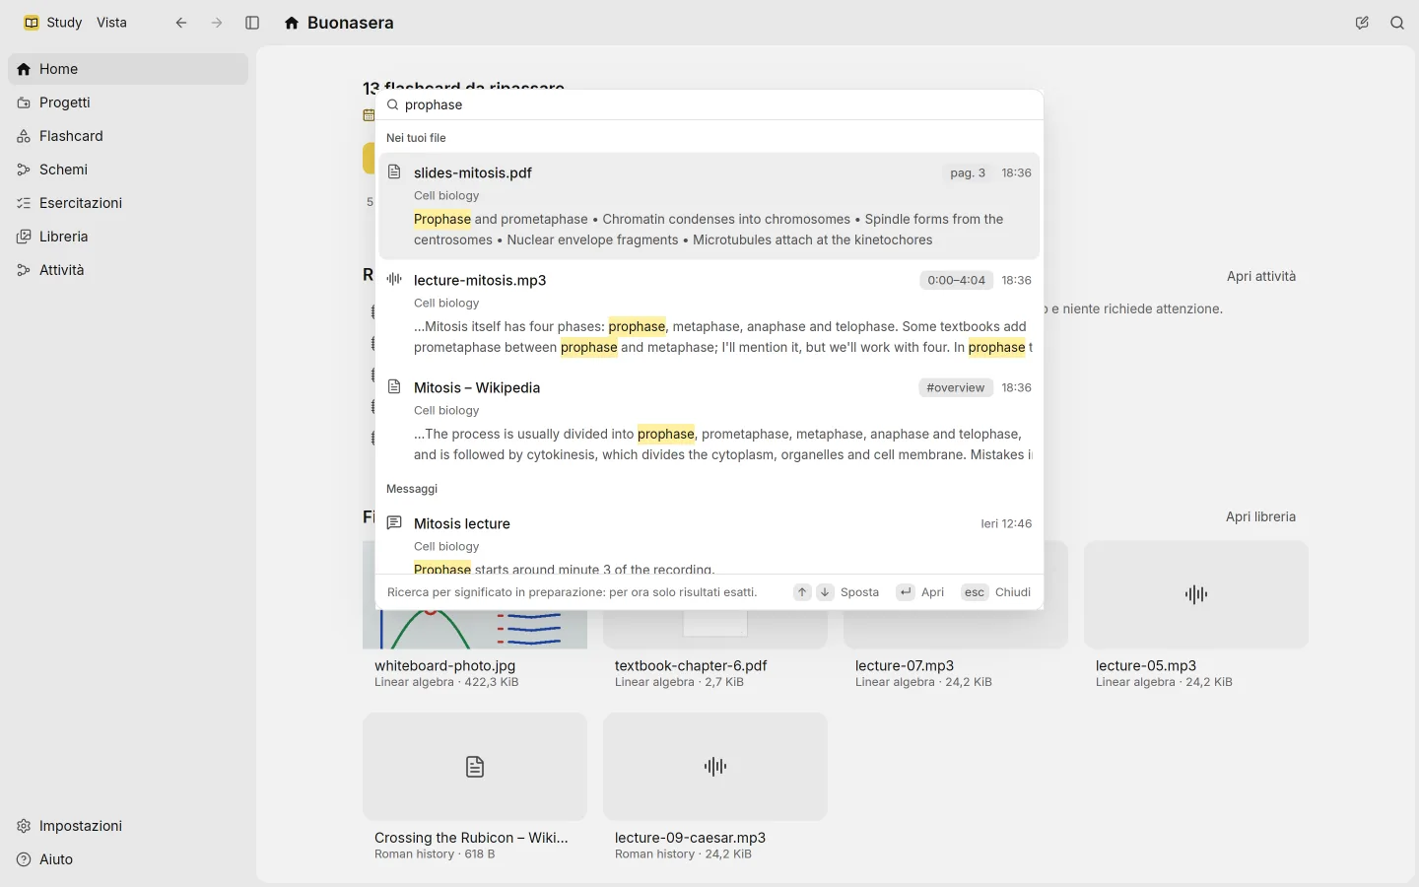Click the down arrow key hint
Image resolution: width=1419 pixels, height=887 pixels.
pyautogui.click(x=825, y=592)
